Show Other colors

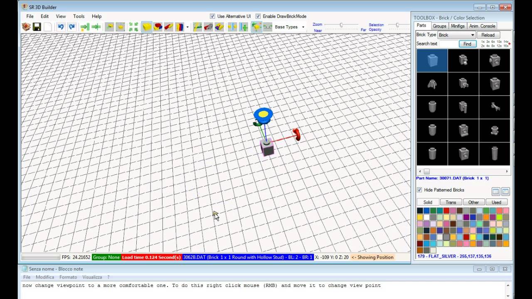click(x=473, y=202)
